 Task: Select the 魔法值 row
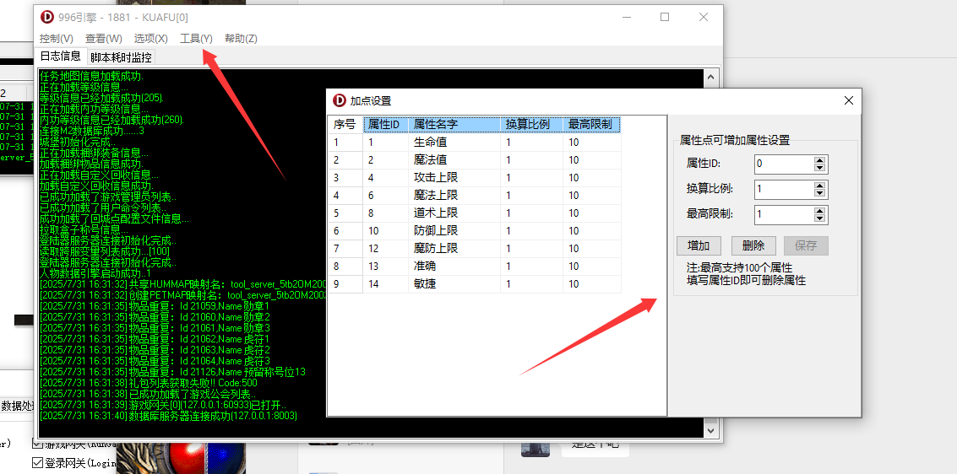pyautogui.click(x=474, y=160)
